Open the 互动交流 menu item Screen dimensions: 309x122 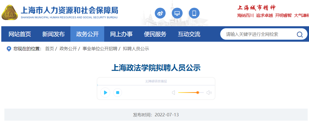(x=189, y=34)
